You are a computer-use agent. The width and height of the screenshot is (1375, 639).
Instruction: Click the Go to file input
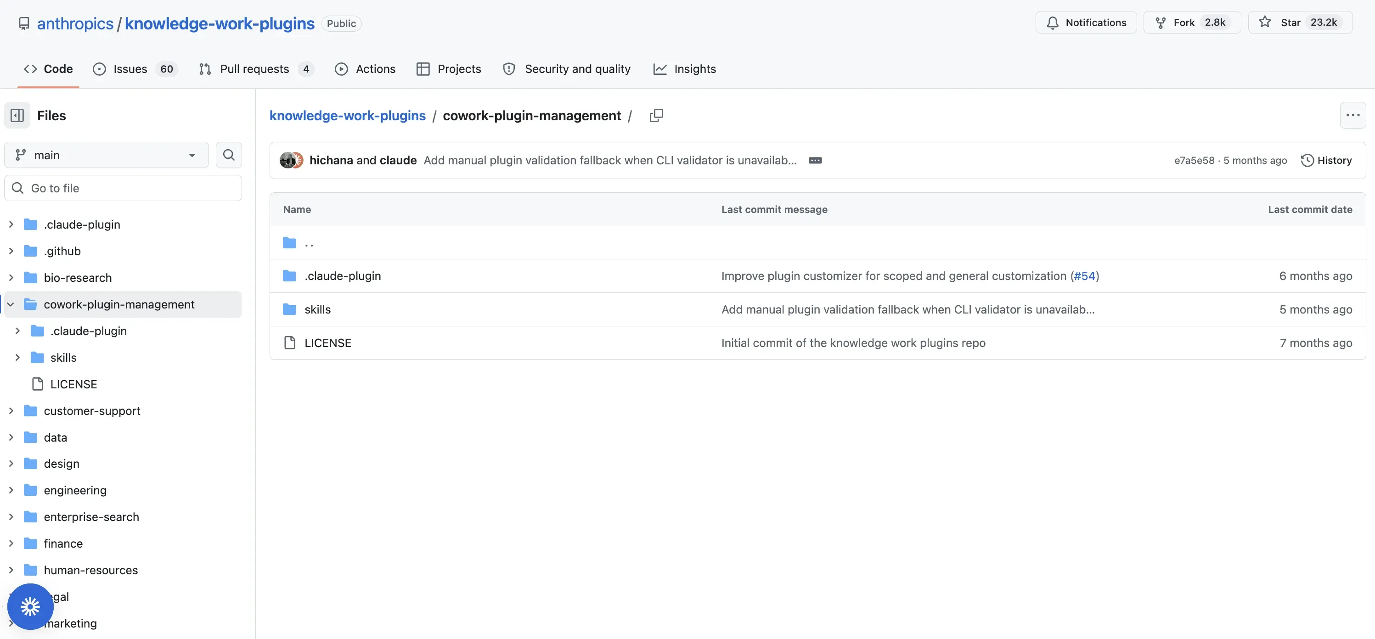click(123, 188)
